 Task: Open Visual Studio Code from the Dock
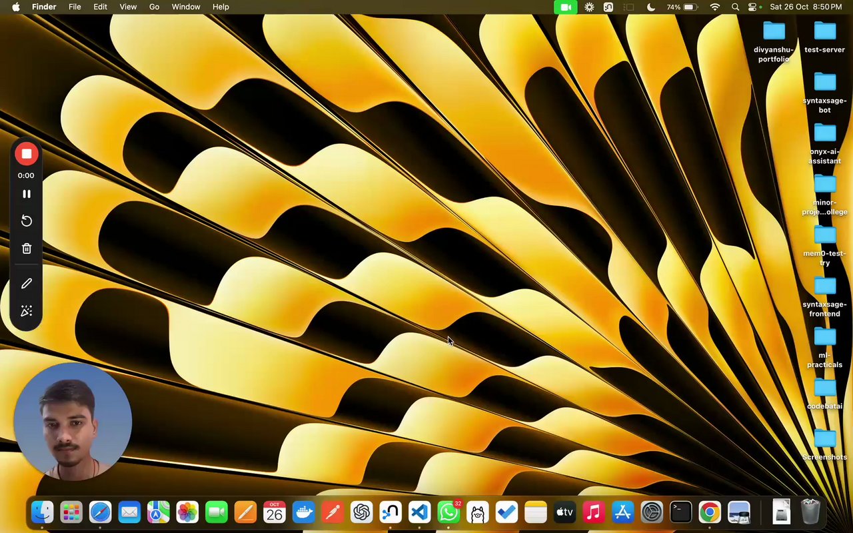tap(419, 512)
